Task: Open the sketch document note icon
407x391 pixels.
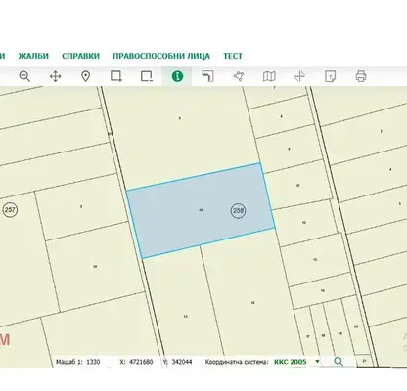Action: click(x=330, y=76)
